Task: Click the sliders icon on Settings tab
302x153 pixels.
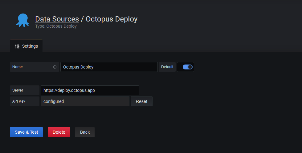Action: [17, 46]
